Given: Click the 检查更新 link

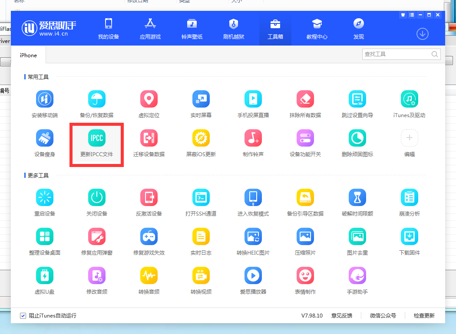Looking at the screenshot, I should tap(424, 316).
